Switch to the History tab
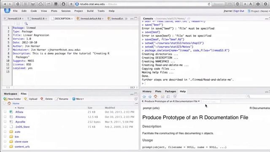 coord(147,91)
